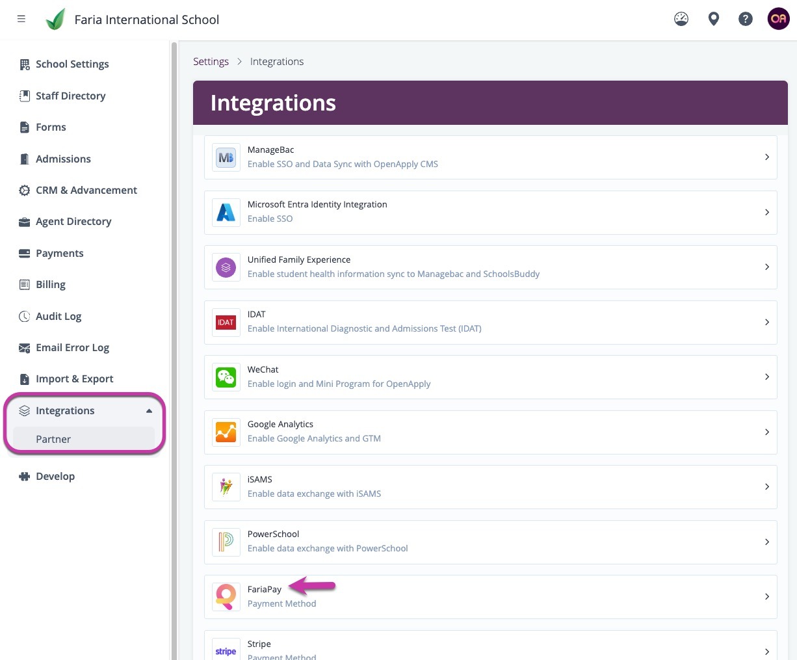The height and width of the screenshot is (660, 797).
Task: Open the Forms section
Action: pos(51,127)
